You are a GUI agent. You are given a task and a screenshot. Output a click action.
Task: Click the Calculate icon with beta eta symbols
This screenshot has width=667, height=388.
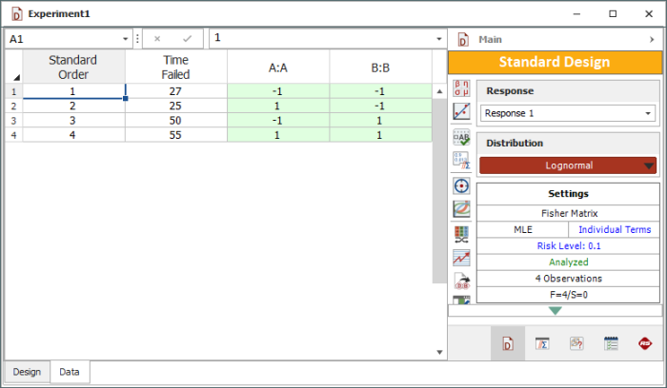(x=461, y=88)
